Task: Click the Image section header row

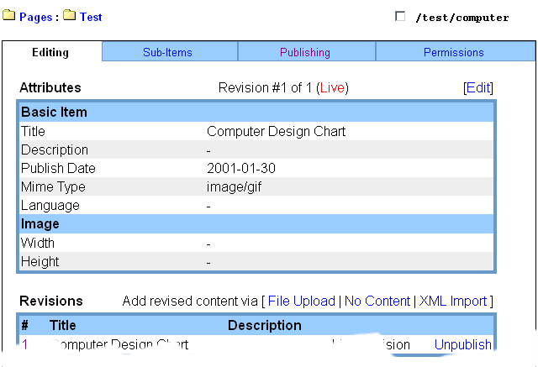Action: click(x=256, y=223)
